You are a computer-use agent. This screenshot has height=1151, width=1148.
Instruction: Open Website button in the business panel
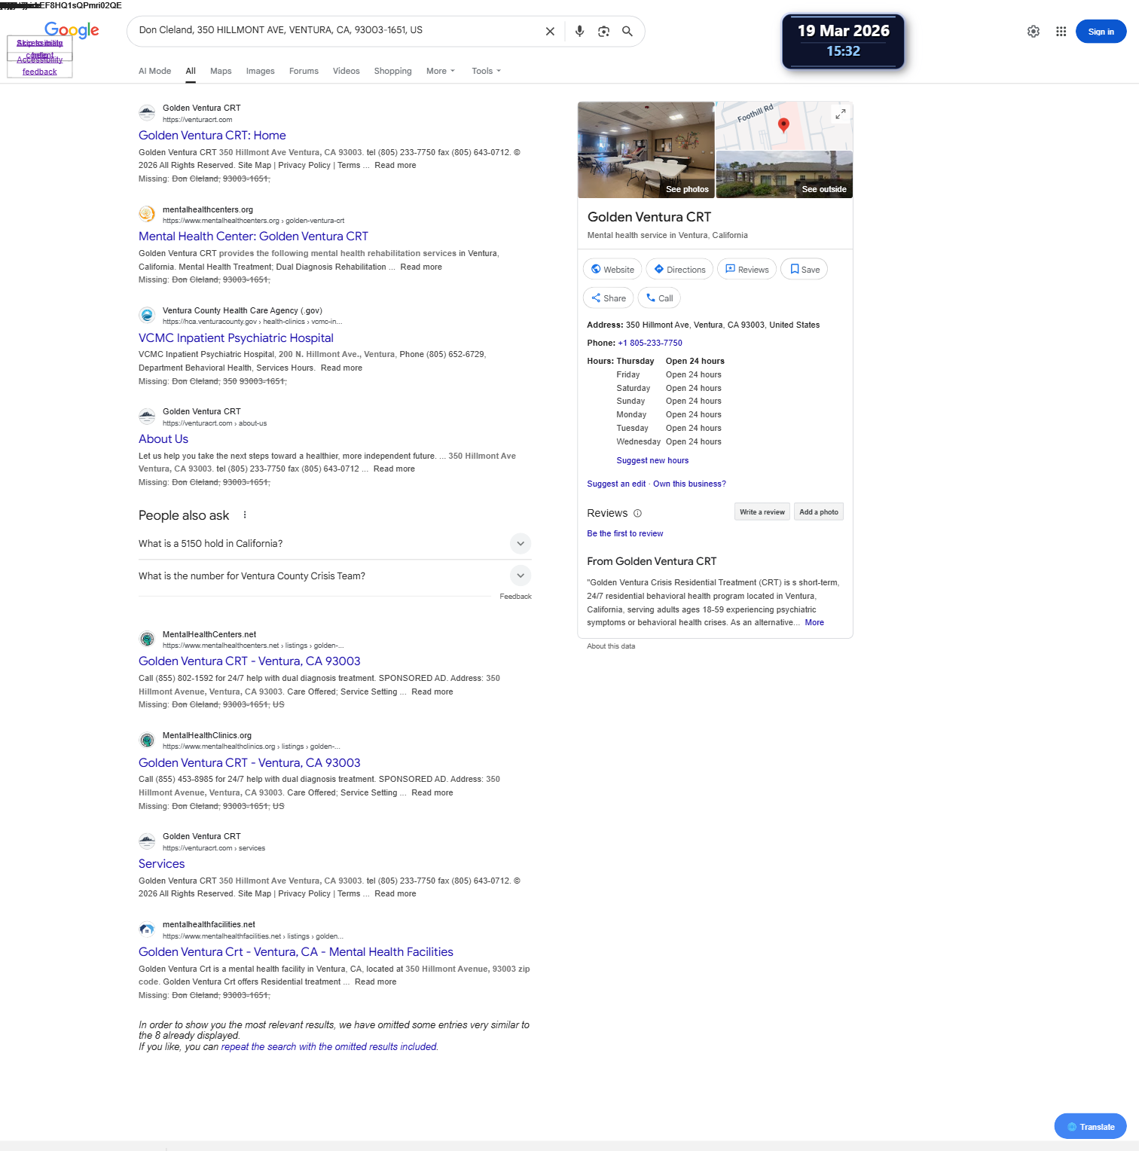(612, 270)
